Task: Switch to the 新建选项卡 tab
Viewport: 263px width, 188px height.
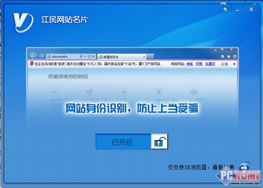Action: coord(122,57)
